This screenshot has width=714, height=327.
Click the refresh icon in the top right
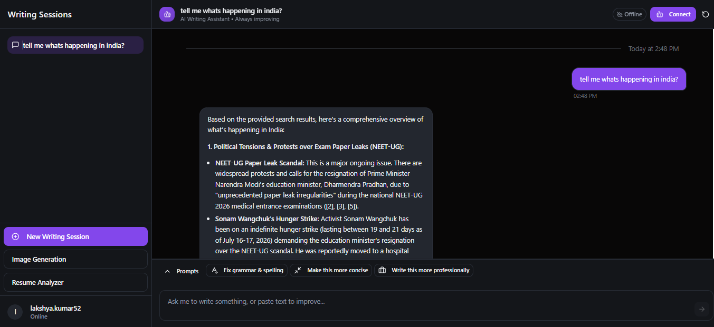pos(706,14)
